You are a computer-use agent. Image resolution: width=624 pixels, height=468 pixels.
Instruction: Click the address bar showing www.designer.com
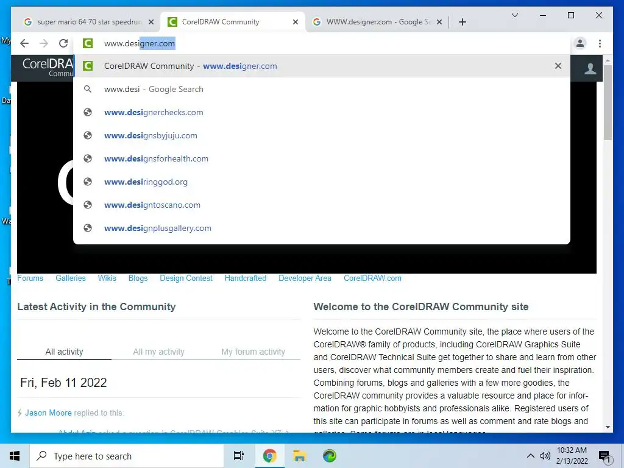pyautogui.click(x=322, y=43)
